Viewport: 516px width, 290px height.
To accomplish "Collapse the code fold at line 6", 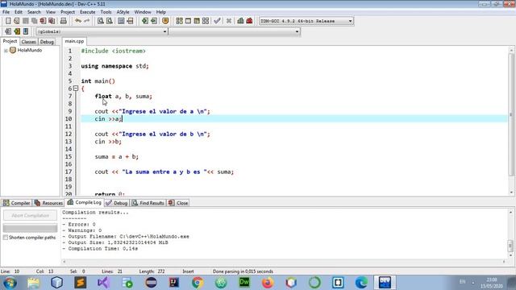I will pos(76,89).
